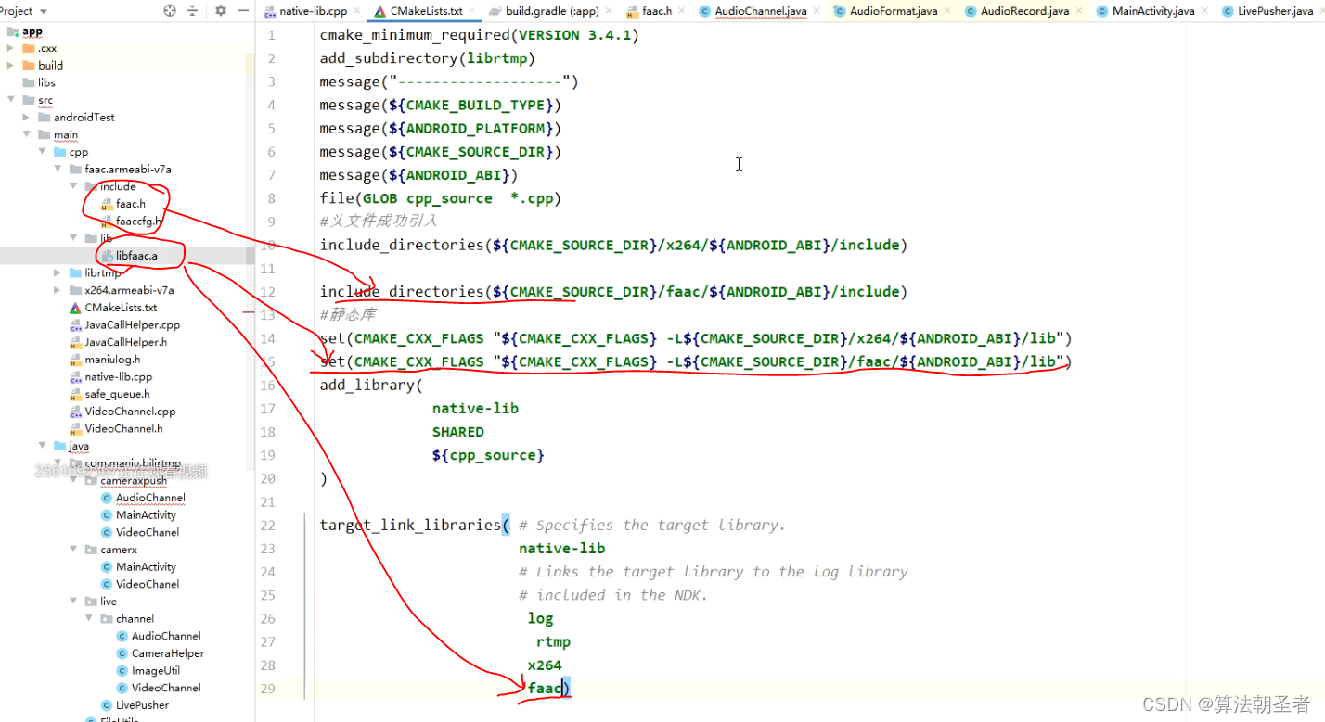Click the CameraHelper class icon
Viewport: 1325px width, 722px height.
point(122,653)
